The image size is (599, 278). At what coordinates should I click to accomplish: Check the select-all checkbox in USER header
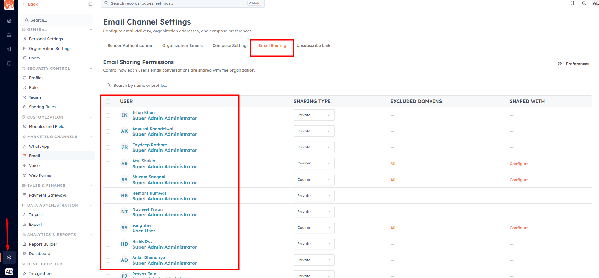click(108, 102)
